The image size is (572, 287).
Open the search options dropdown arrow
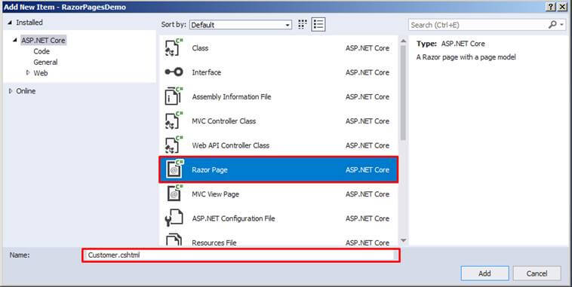tap(562, 25)
